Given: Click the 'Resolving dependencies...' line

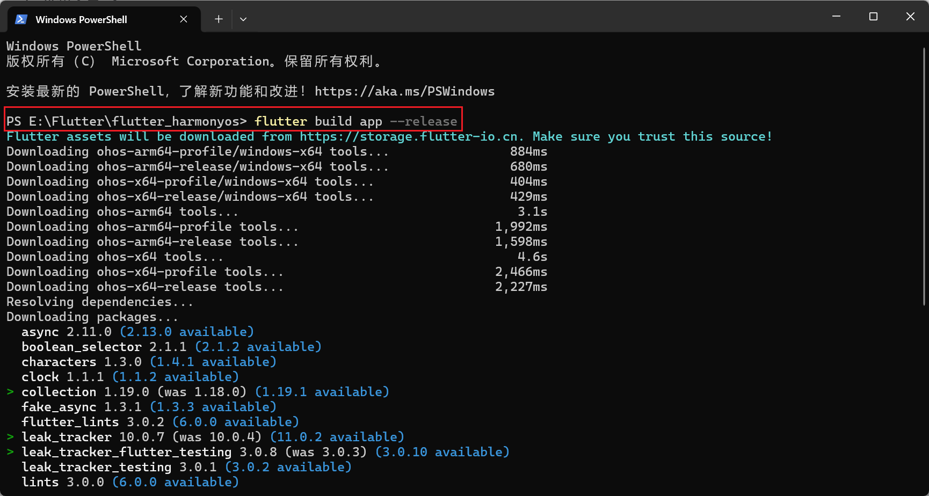Looking at the screenshot, I should (x=100, y=302).
